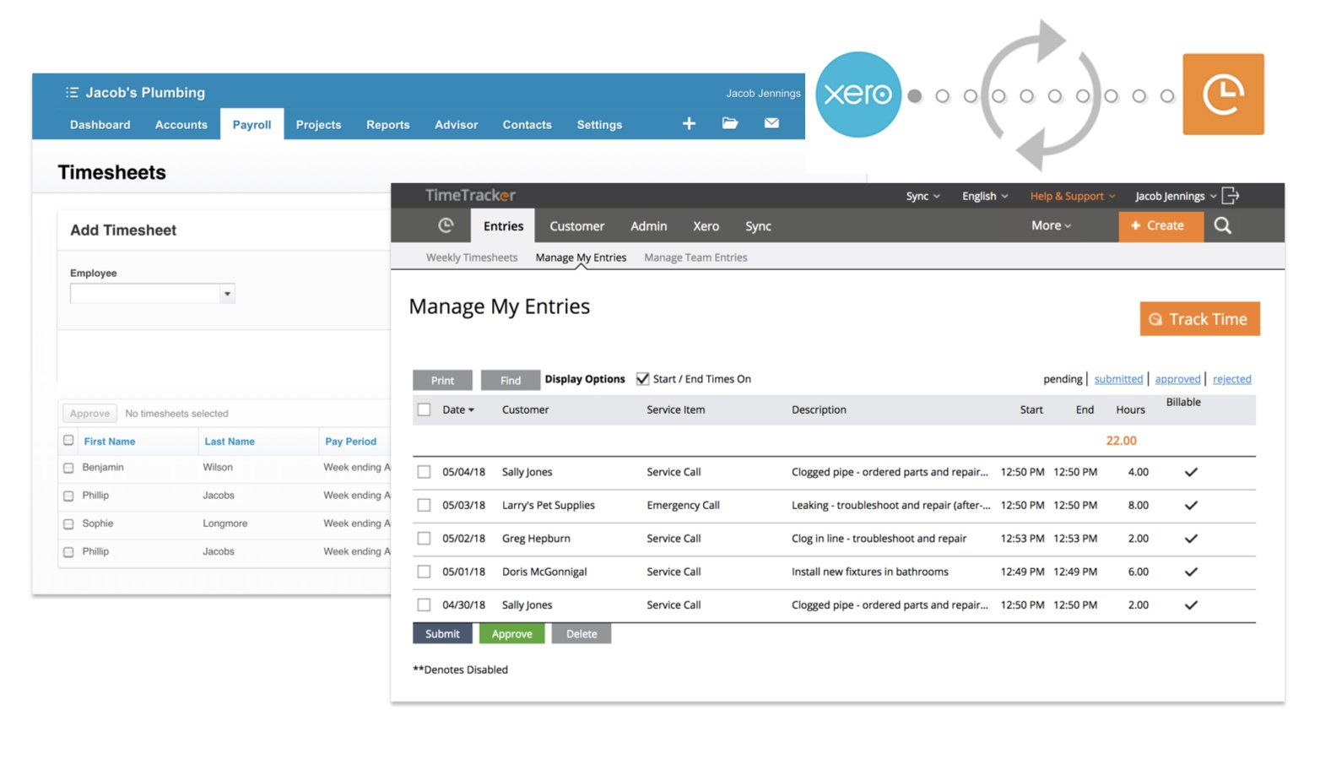Expand the More menu in TimeTracker
Viewport: 1320px width, 770px height.
click(1049, 225)
